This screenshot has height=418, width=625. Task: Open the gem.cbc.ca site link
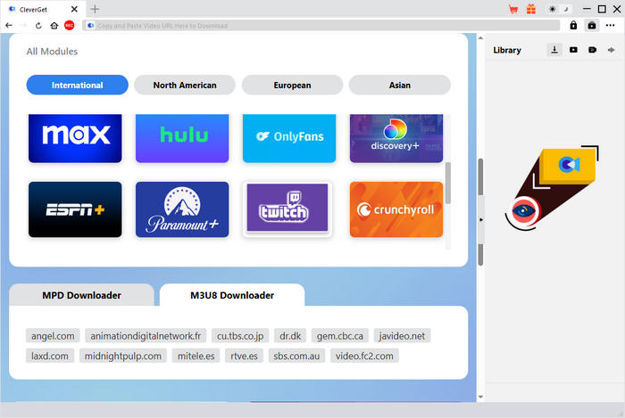click(340, 336)
